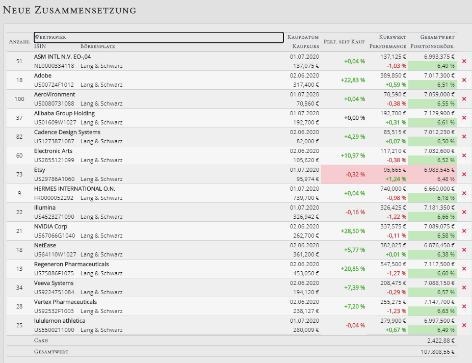472x363 pixels.
Task: Click NVIDIA's +28,50 % performance value
Action: click(353, 231)
